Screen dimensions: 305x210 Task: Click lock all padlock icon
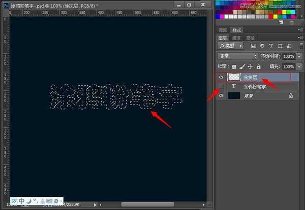(x=258, y=66)
